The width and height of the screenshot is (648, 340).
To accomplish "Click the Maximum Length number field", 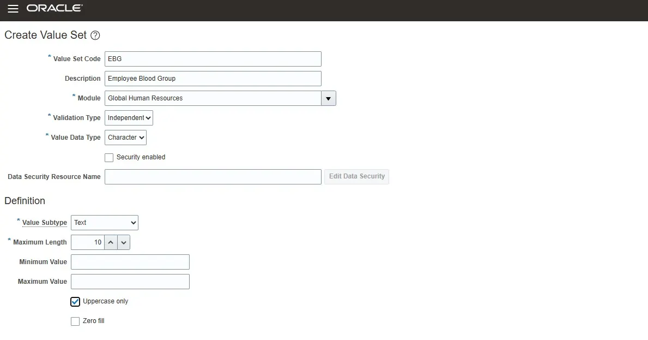I will pos(88,242).
